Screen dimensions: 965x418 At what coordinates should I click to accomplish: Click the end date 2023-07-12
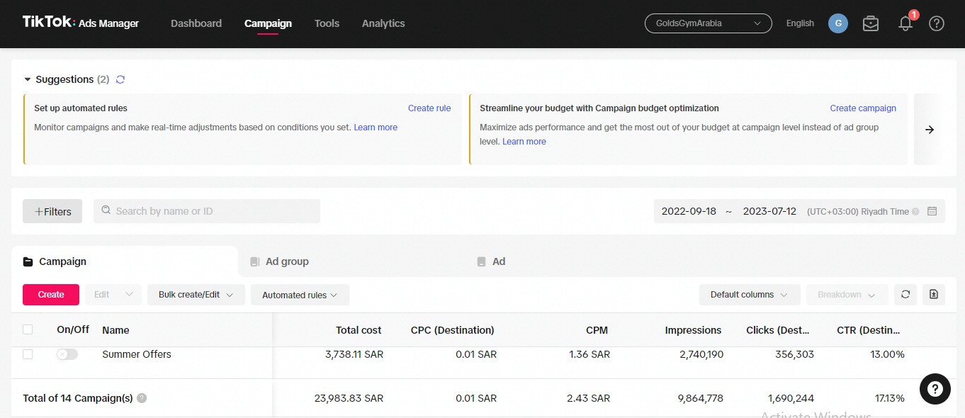(769, 211)
